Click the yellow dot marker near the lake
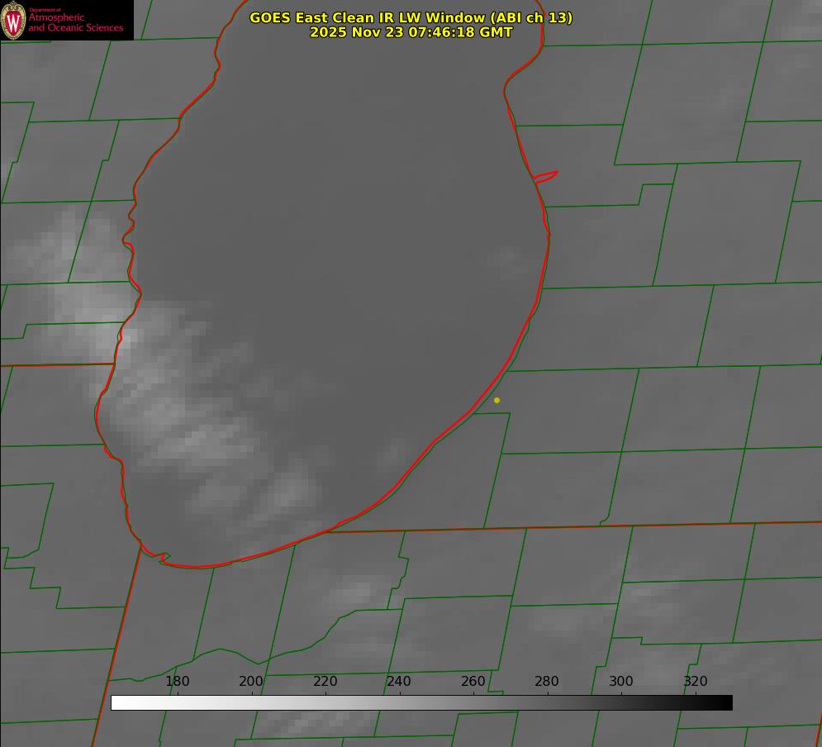This screenshot has width=822, height=747. tap(497, 401)
